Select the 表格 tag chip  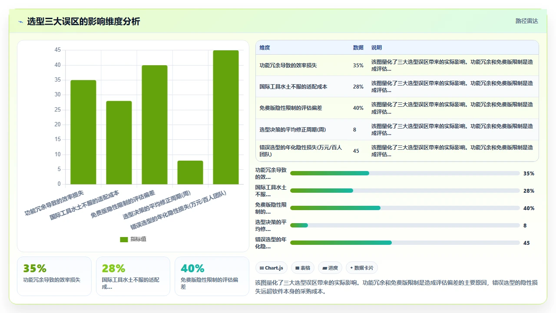(x=302, y=268)
